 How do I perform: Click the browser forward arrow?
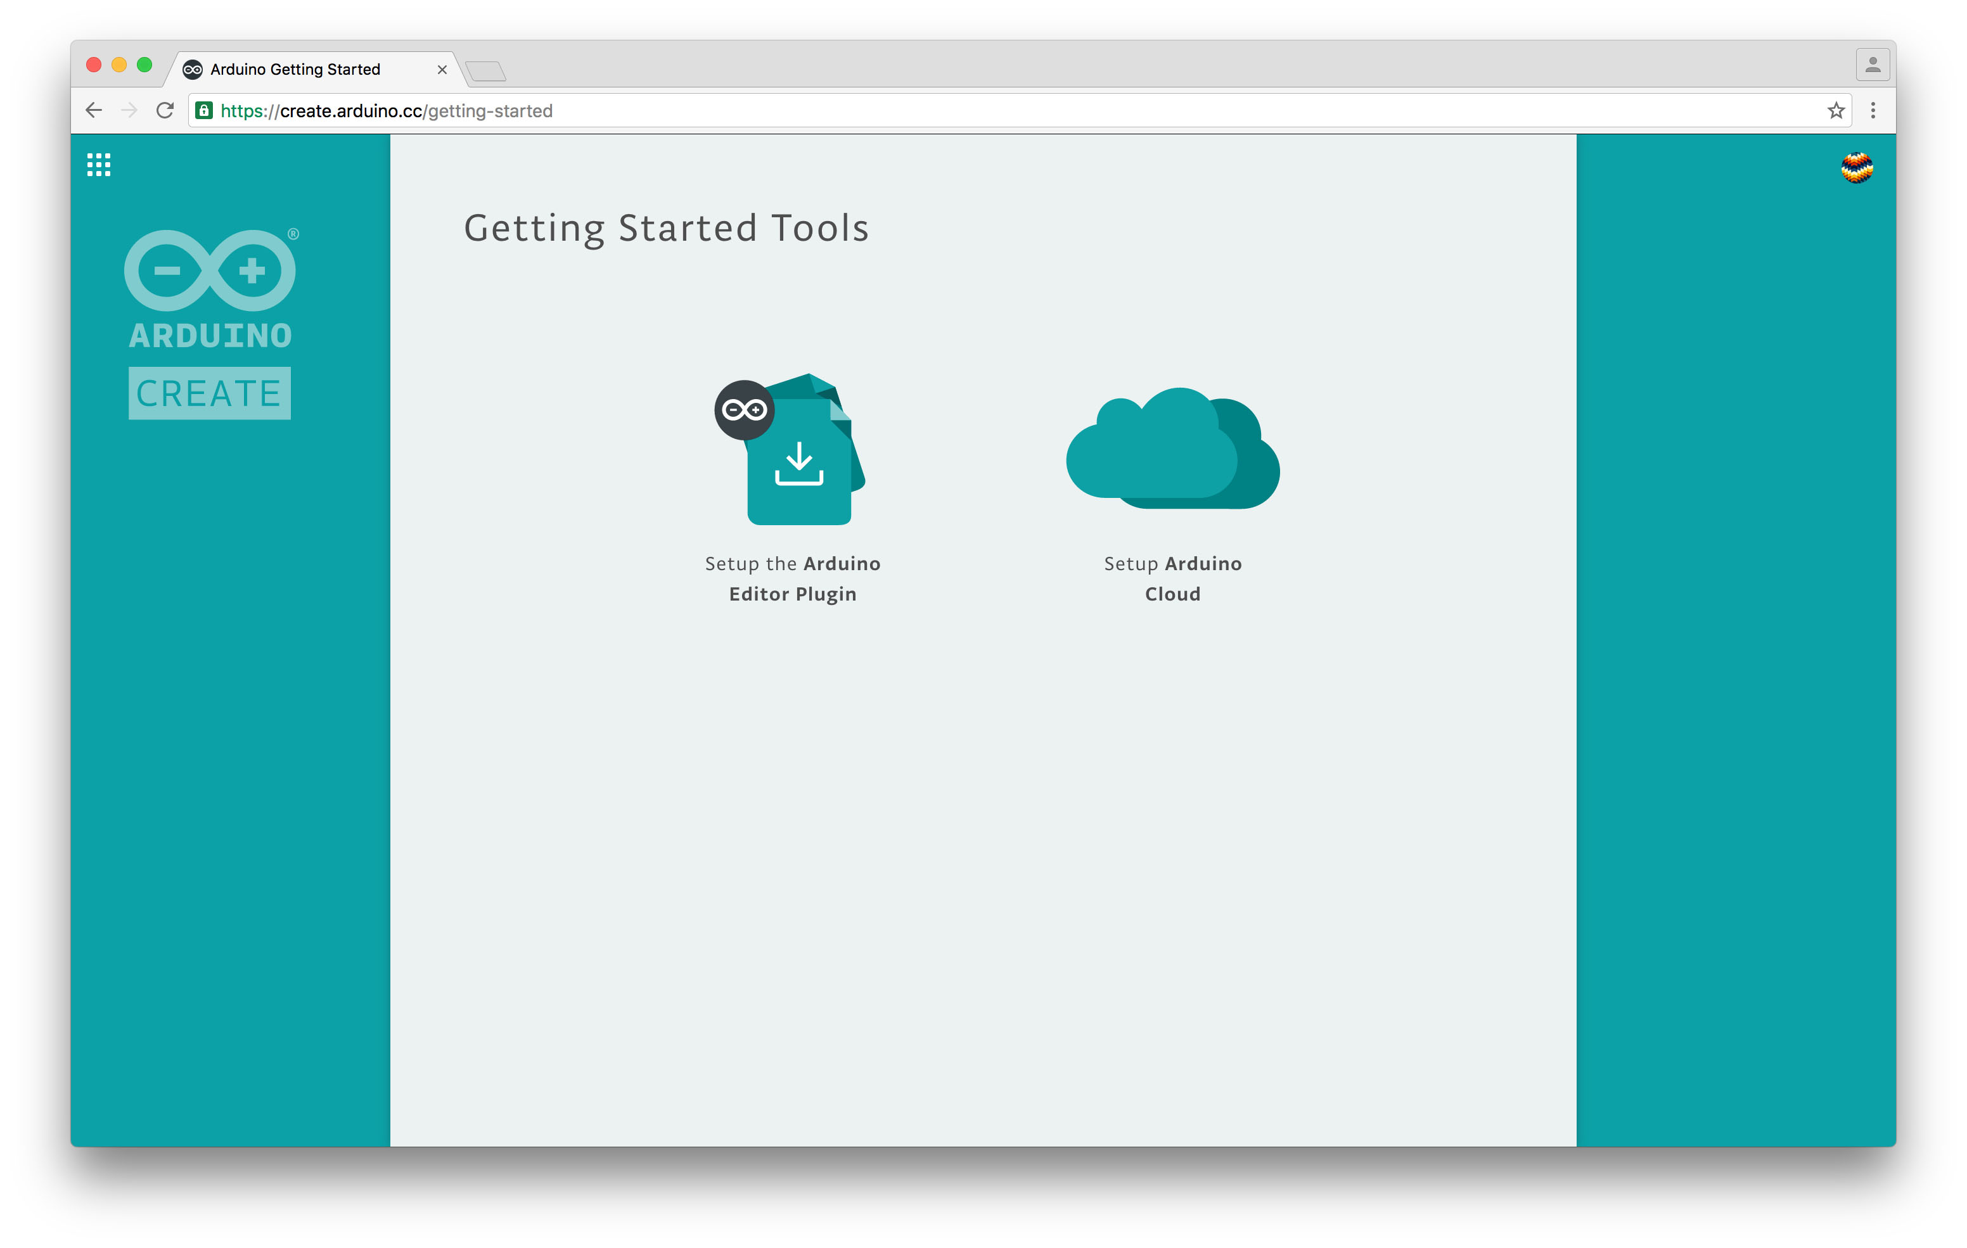pos(129,110)
